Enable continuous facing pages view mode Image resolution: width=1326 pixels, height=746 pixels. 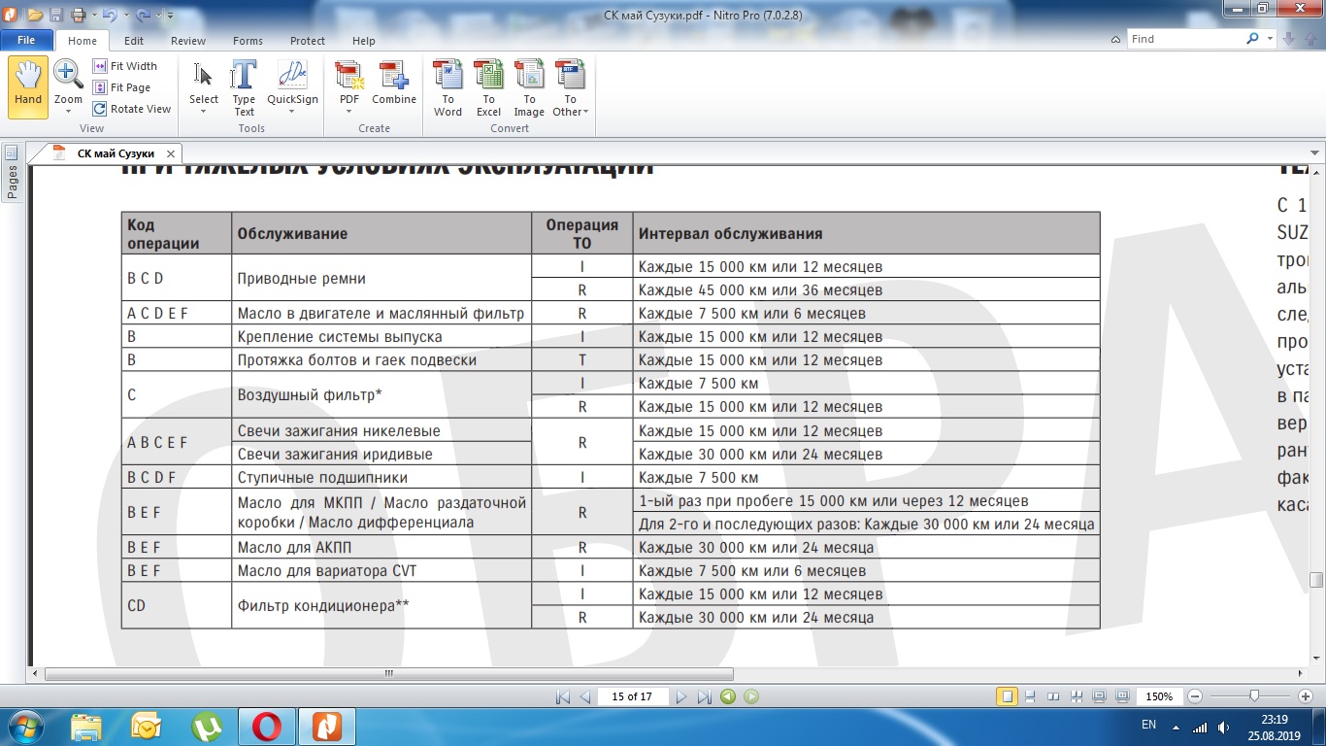1077,696
